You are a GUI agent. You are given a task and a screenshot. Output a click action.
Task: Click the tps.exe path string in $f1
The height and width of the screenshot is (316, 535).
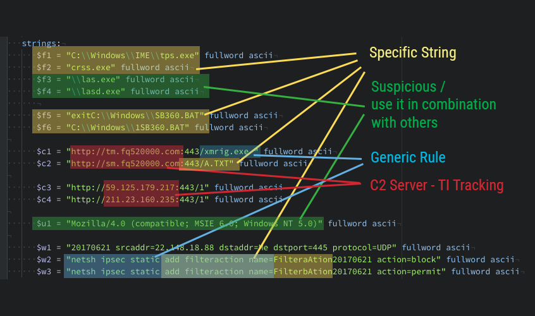[132, 55]
